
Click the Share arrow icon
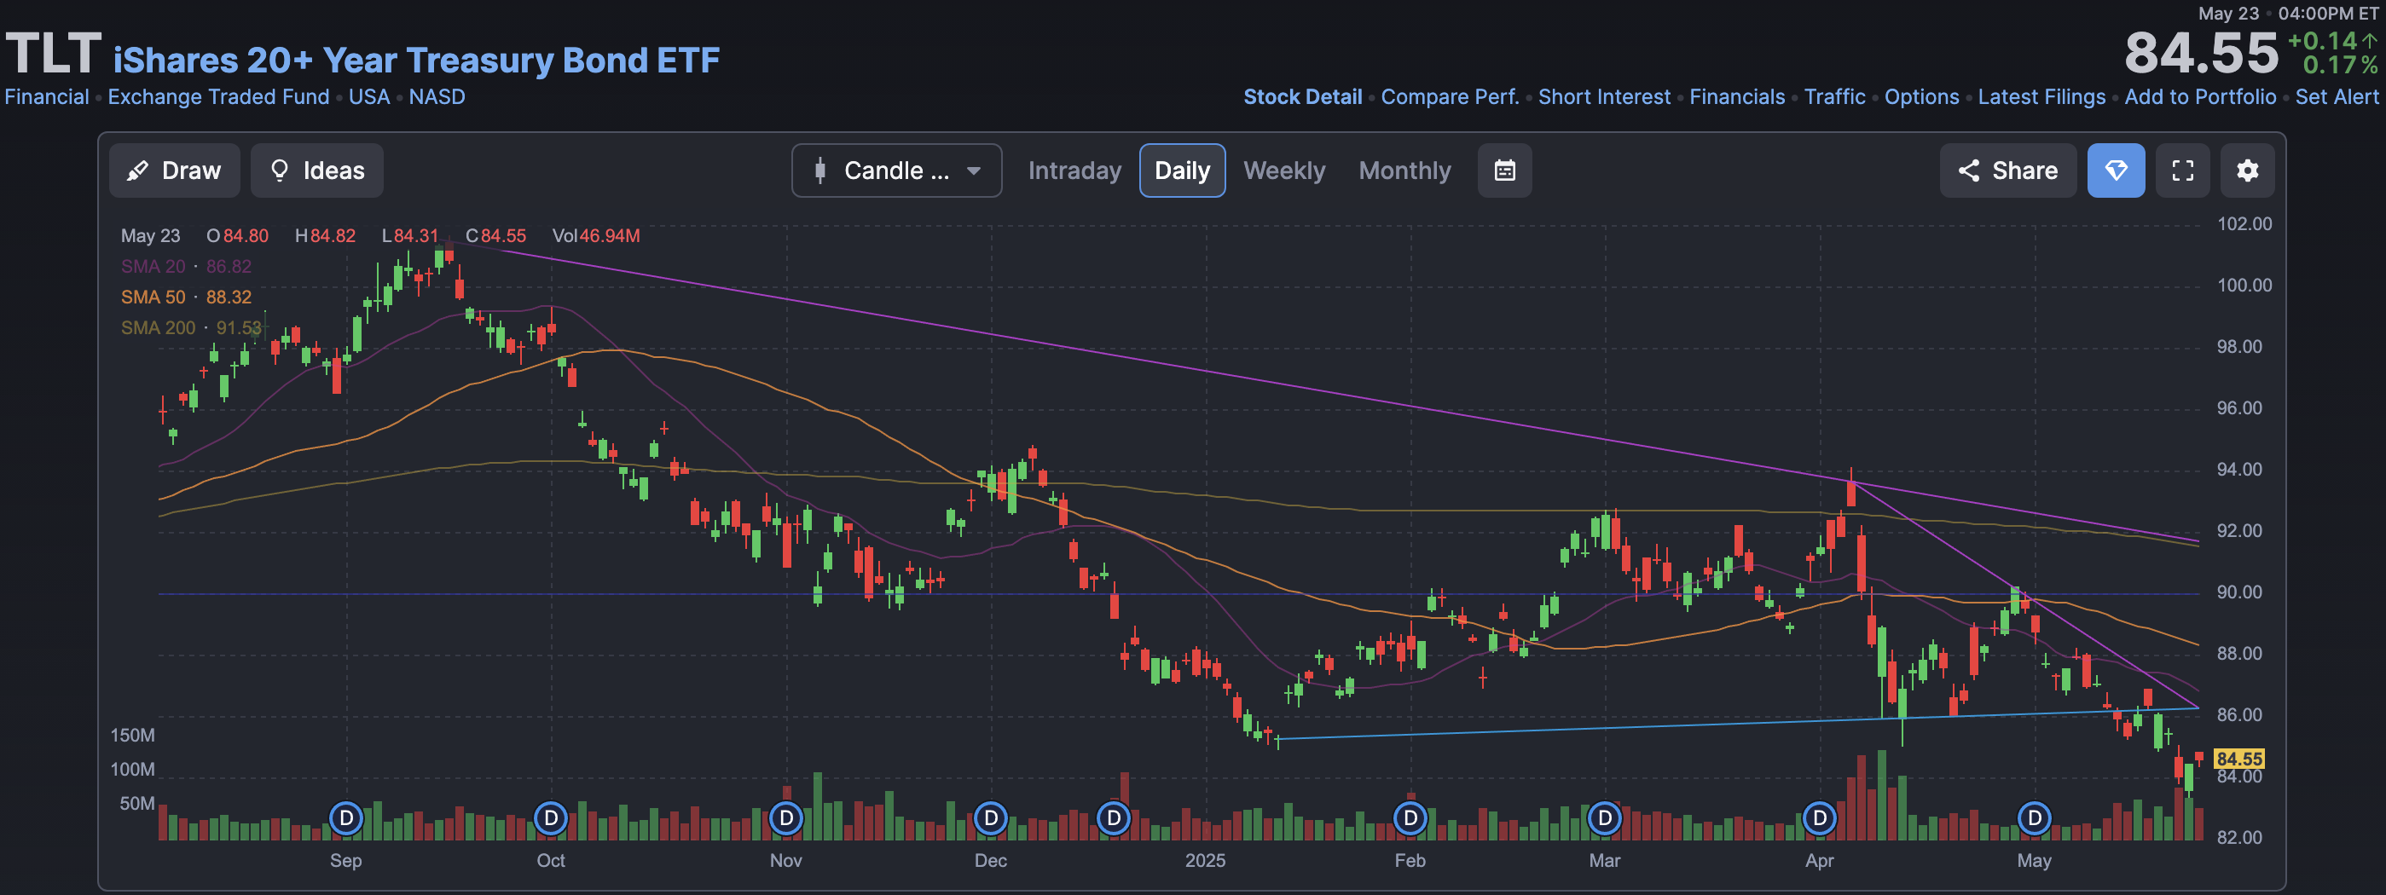pos(1968,170)
